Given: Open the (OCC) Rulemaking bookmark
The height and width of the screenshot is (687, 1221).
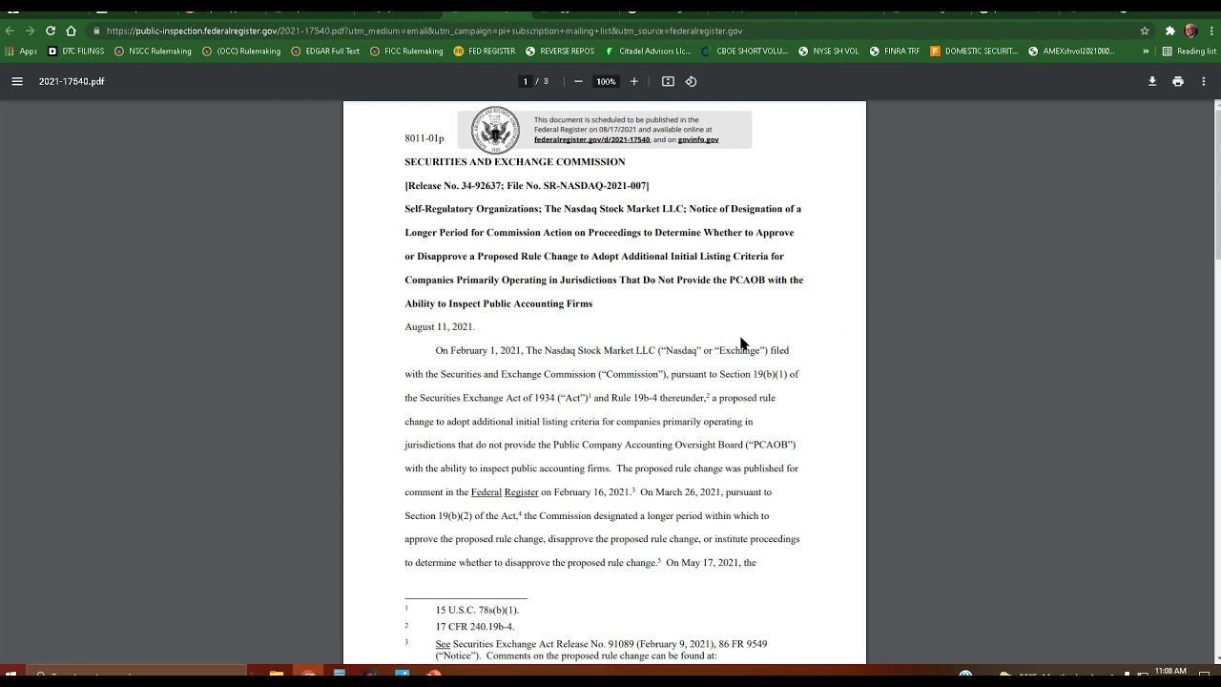Looking at the screenshot, I should point(241,52).
